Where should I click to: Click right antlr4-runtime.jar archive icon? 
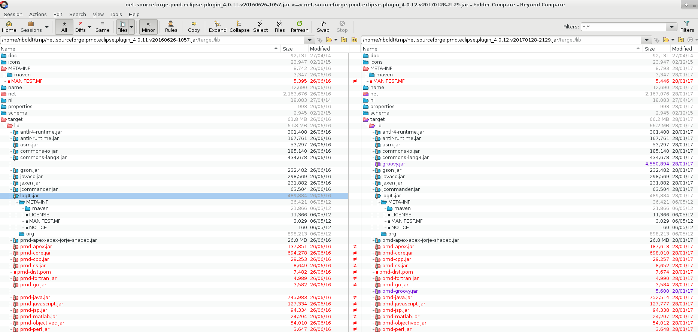[378, 132]
